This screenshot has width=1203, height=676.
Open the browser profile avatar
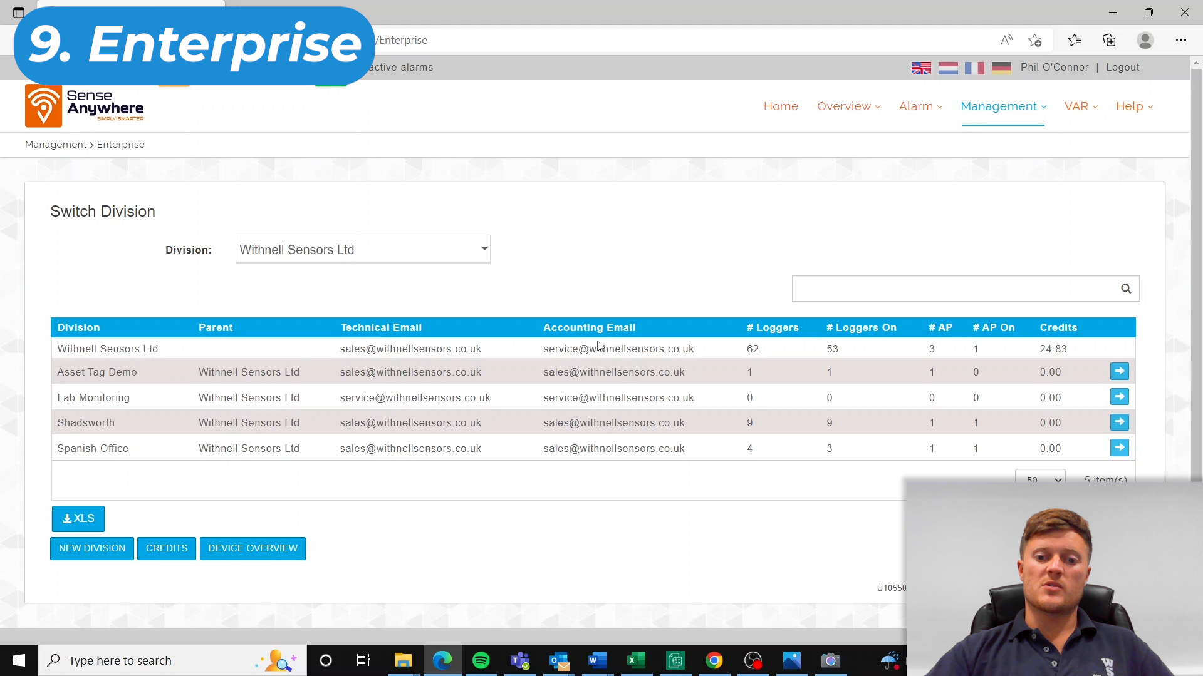coord(1145,40)
